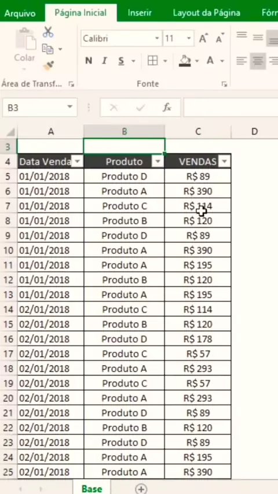Click the Increase Font Size icon
Viewport: 278px width, 494px height.
click(204, 38)
